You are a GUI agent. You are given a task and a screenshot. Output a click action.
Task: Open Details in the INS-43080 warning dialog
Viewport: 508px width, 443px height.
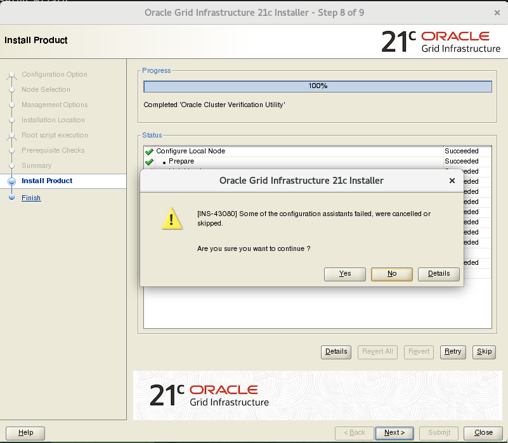coord(439,274)
